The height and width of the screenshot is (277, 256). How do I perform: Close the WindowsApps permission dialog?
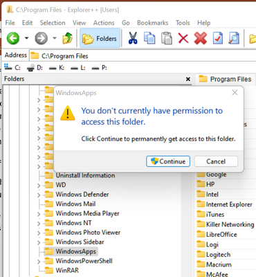(x=235, y=93)
